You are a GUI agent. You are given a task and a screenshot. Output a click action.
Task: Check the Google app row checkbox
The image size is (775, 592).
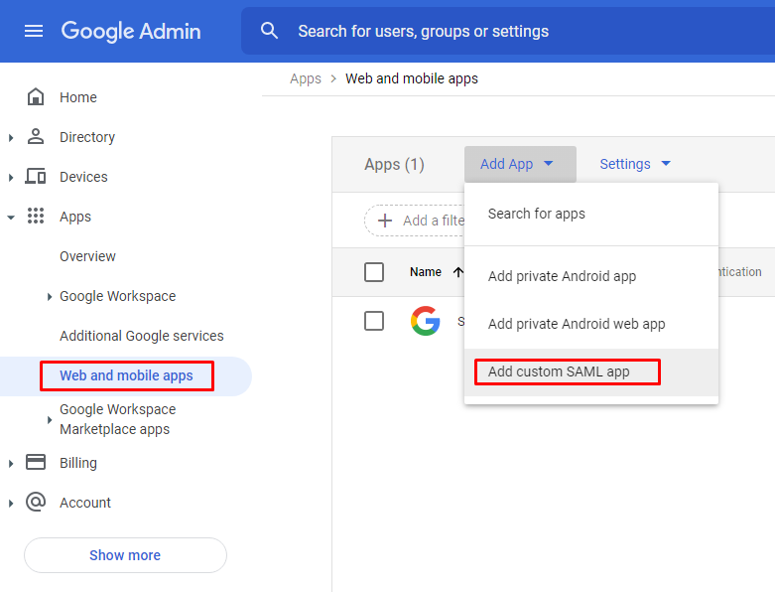(374, 321)
